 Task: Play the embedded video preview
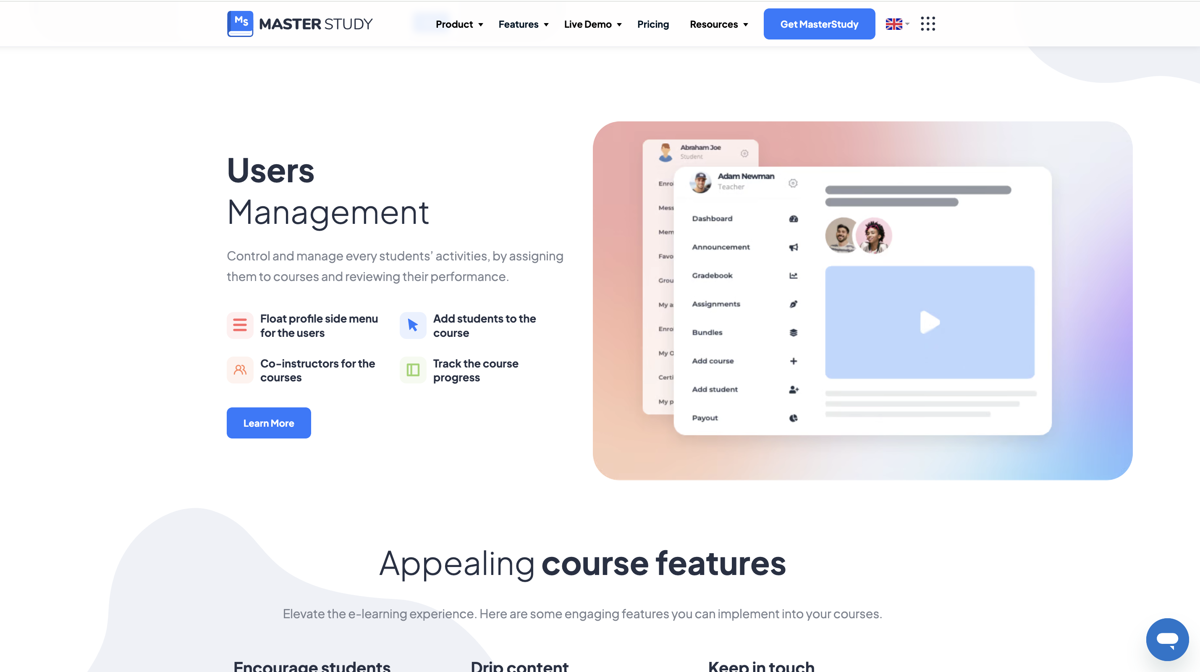point(930,322)
